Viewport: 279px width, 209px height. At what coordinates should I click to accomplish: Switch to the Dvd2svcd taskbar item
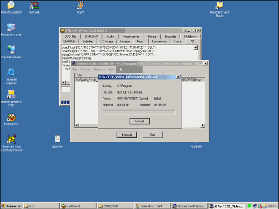tap(78, 206)
